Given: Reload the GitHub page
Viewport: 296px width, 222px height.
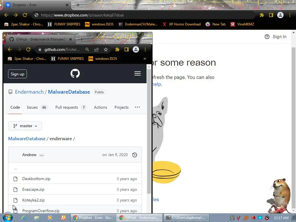Looking at the screenshot, I should pos(28,49).
